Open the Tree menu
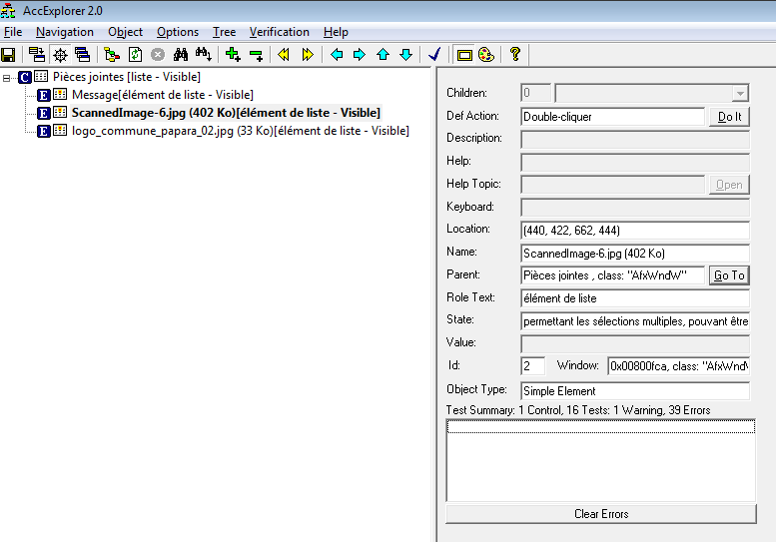The image size is (776, 542). click(x=224, y=32)
